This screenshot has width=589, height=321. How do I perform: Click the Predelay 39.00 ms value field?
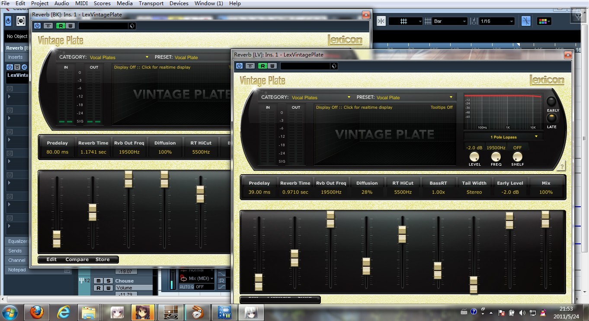[x=259, y=192]
